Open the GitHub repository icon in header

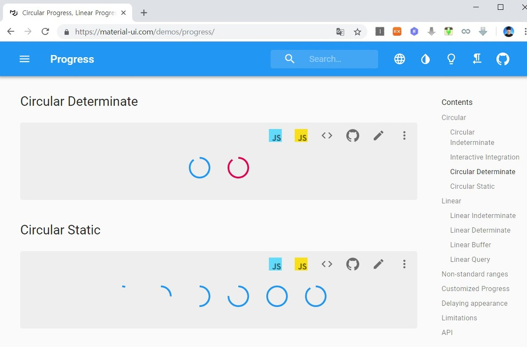(x=503, y=59)
